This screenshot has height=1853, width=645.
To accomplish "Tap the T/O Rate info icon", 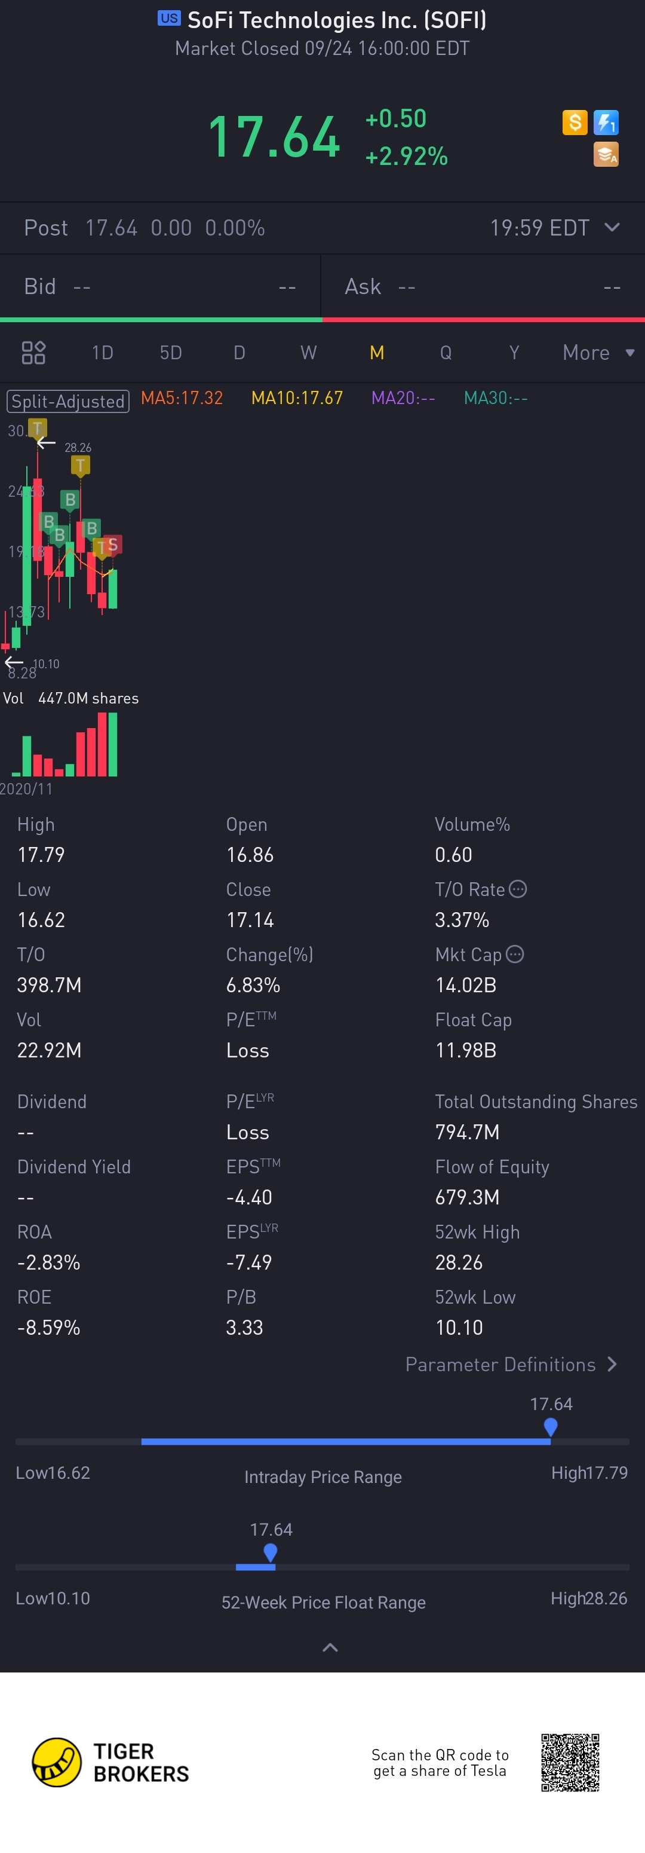I will [518, 889].
